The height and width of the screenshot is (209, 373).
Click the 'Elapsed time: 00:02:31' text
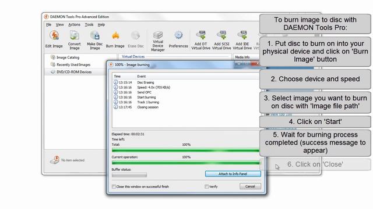128,134
